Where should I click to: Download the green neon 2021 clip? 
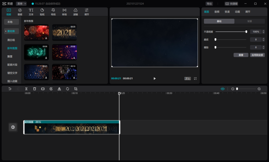46,58
